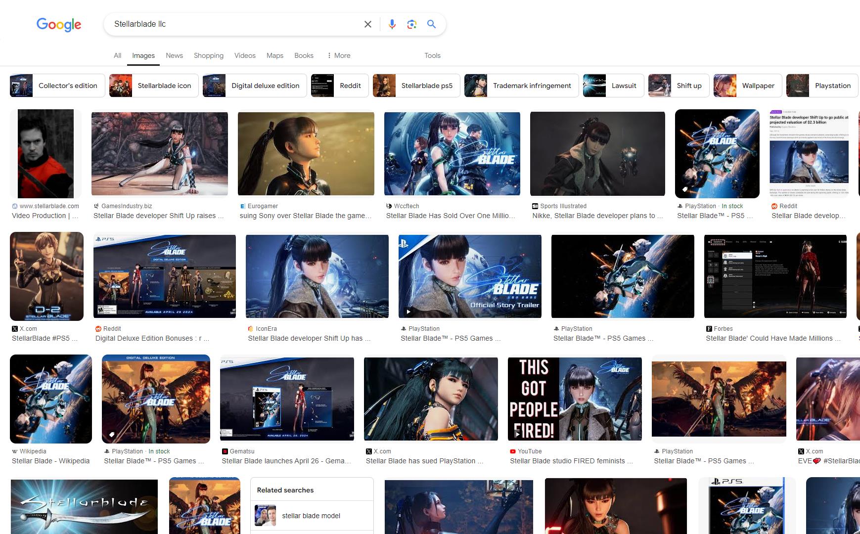Click the Forbes favicon icon
Screen dimensions: 860x534
pyautogui.click(x=709, y=329)
